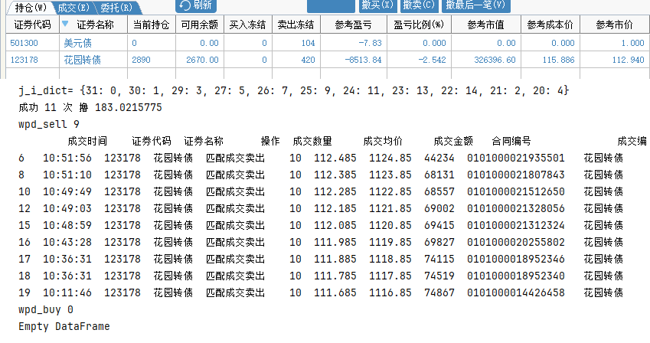650x343 pixels.
Task: Click trade amount 1116.85
Action: tap(390, 292)
